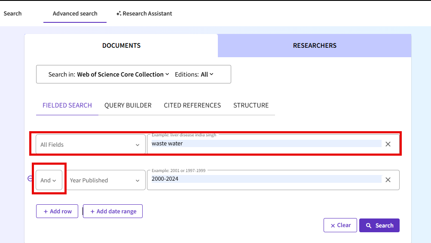Open the Year Published field dropdown
Image resolution: width=431 pixels, height=243 pixels.
point(105,180)
